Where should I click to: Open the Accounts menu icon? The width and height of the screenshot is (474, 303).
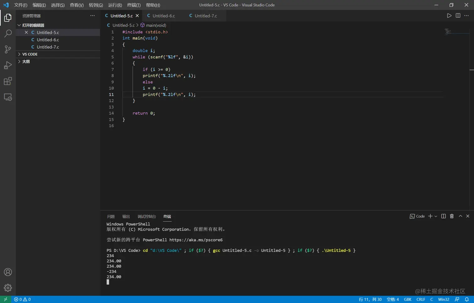click(8, 272)
